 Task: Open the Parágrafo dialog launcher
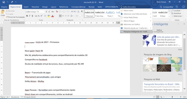pyautogui.click(x=82, y=20)
